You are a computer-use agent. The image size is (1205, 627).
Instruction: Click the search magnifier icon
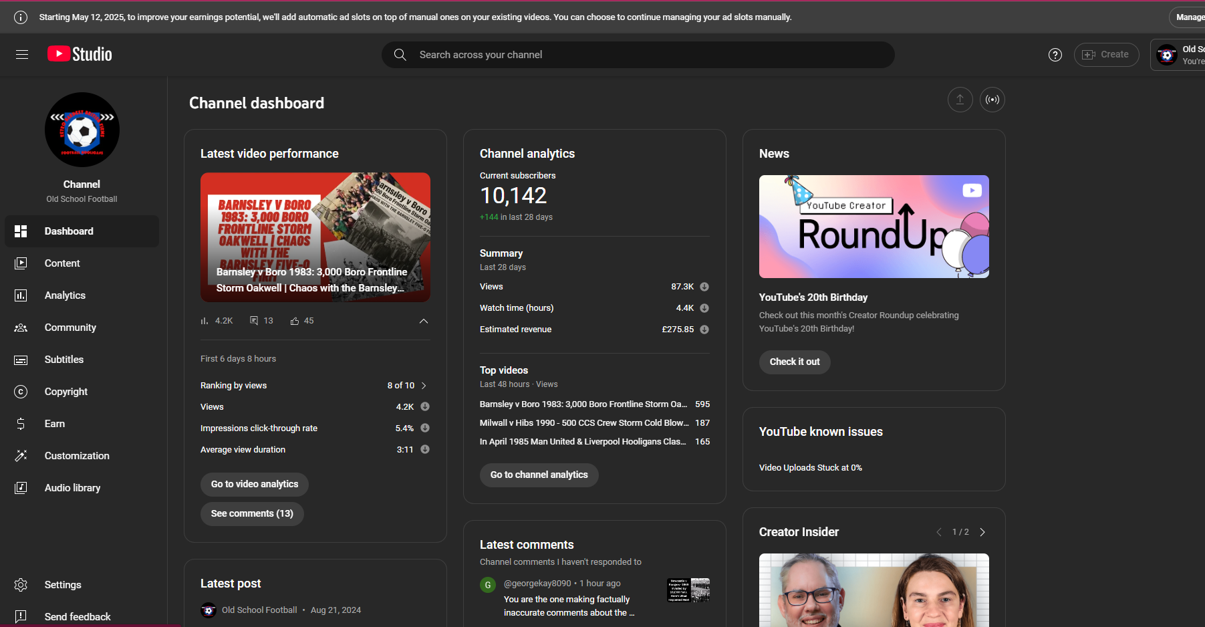[400, 55]
